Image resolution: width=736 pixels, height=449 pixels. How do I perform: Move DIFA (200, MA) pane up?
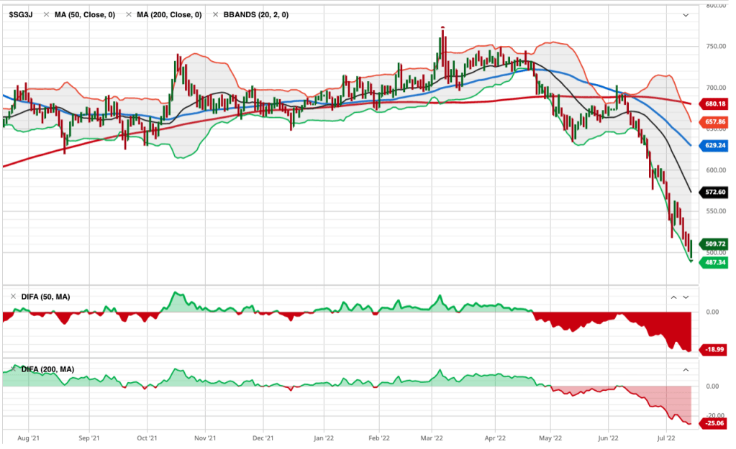coord(686,369)
